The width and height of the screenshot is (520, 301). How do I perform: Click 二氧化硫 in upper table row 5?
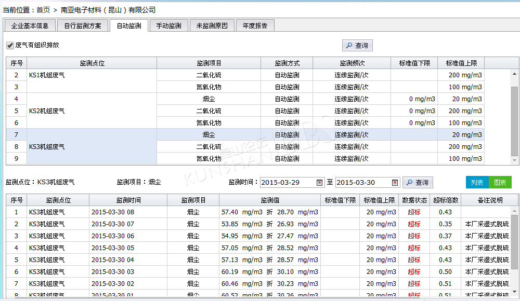(x=209, y=111)
